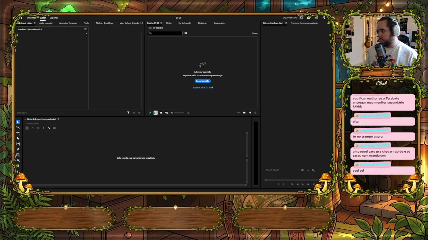Create new search bin from query
This screenshot has height=240, width=428.
tap(186, 33)
